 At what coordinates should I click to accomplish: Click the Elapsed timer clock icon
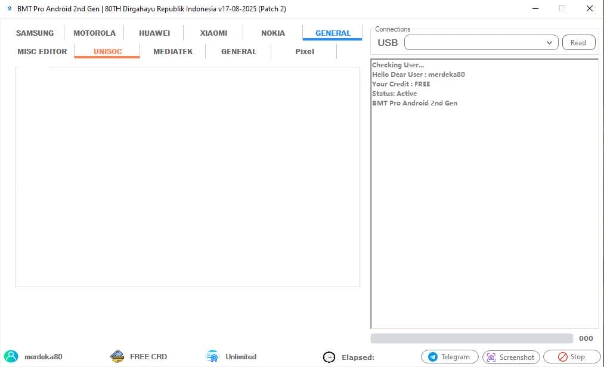[x=329, y=357]
